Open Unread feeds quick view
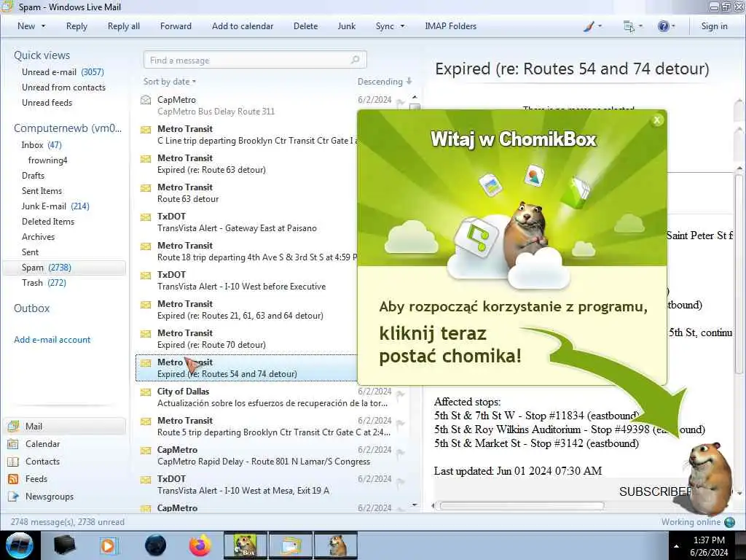 click(x=47, y=102)
